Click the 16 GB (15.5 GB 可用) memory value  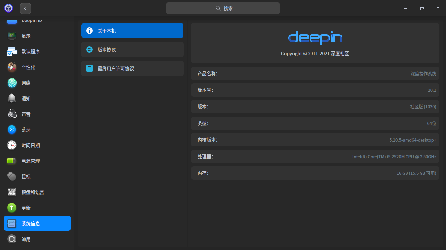pyautogui.click(x=416, y=173)
